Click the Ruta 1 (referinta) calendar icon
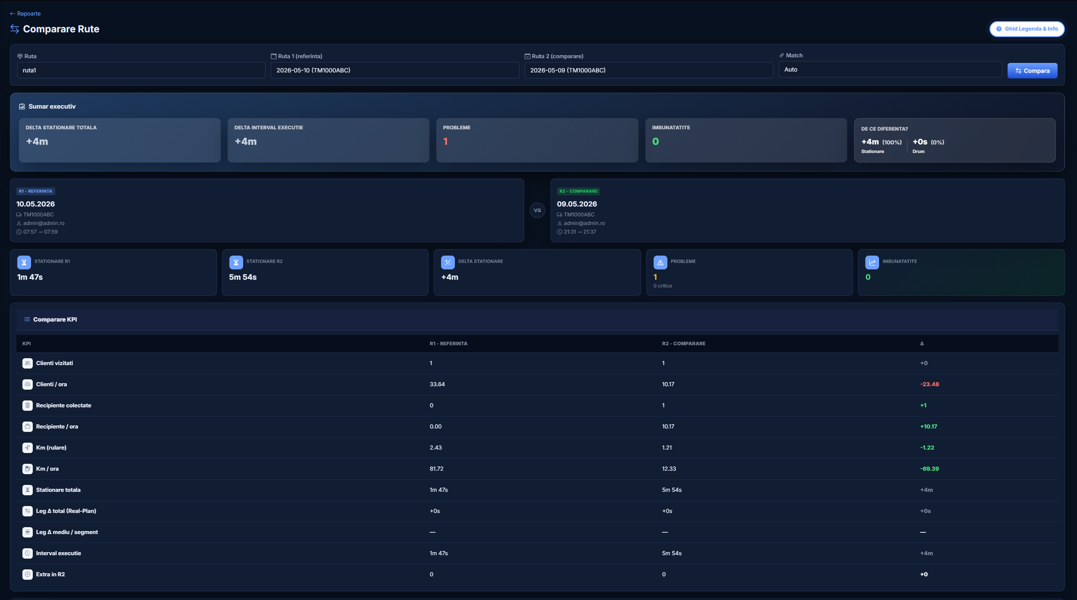1077x600 pixels. click(273, 56)
